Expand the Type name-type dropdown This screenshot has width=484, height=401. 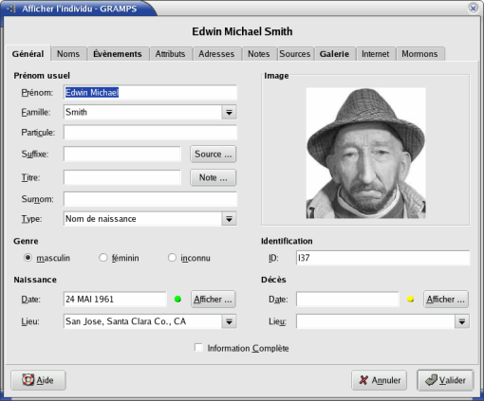coord(229,219)
